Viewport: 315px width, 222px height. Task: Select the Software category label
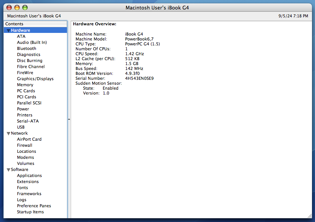tap(20, 169)
